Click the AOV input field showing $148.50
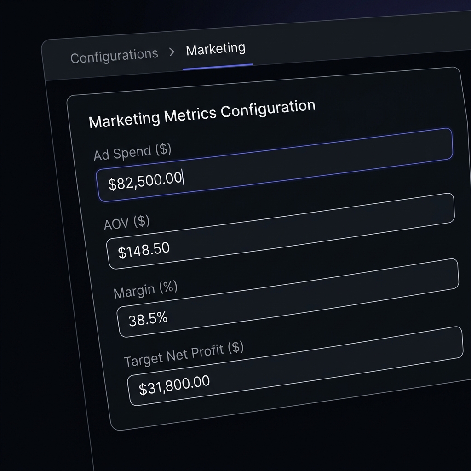Screen dimensions: 471x471 (x=281, y=231)
